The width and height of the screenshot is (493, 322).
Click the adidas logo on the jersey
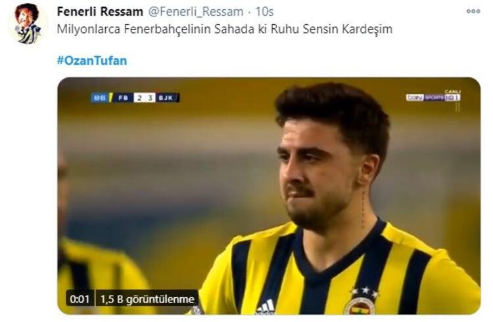tap(266, 307)
